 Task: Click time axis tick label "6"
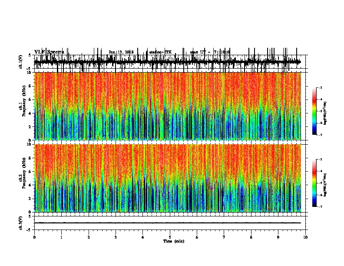point(197,237)
